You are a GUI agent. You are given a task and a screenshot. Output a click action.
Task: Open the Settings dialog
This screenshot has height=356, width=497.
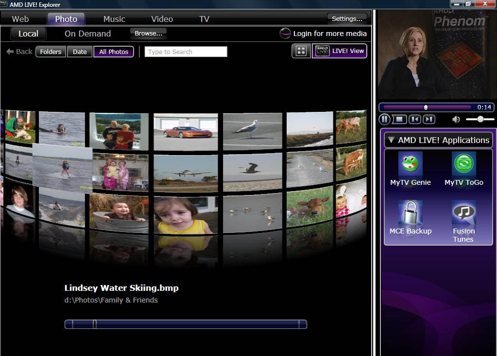[347, 18]
